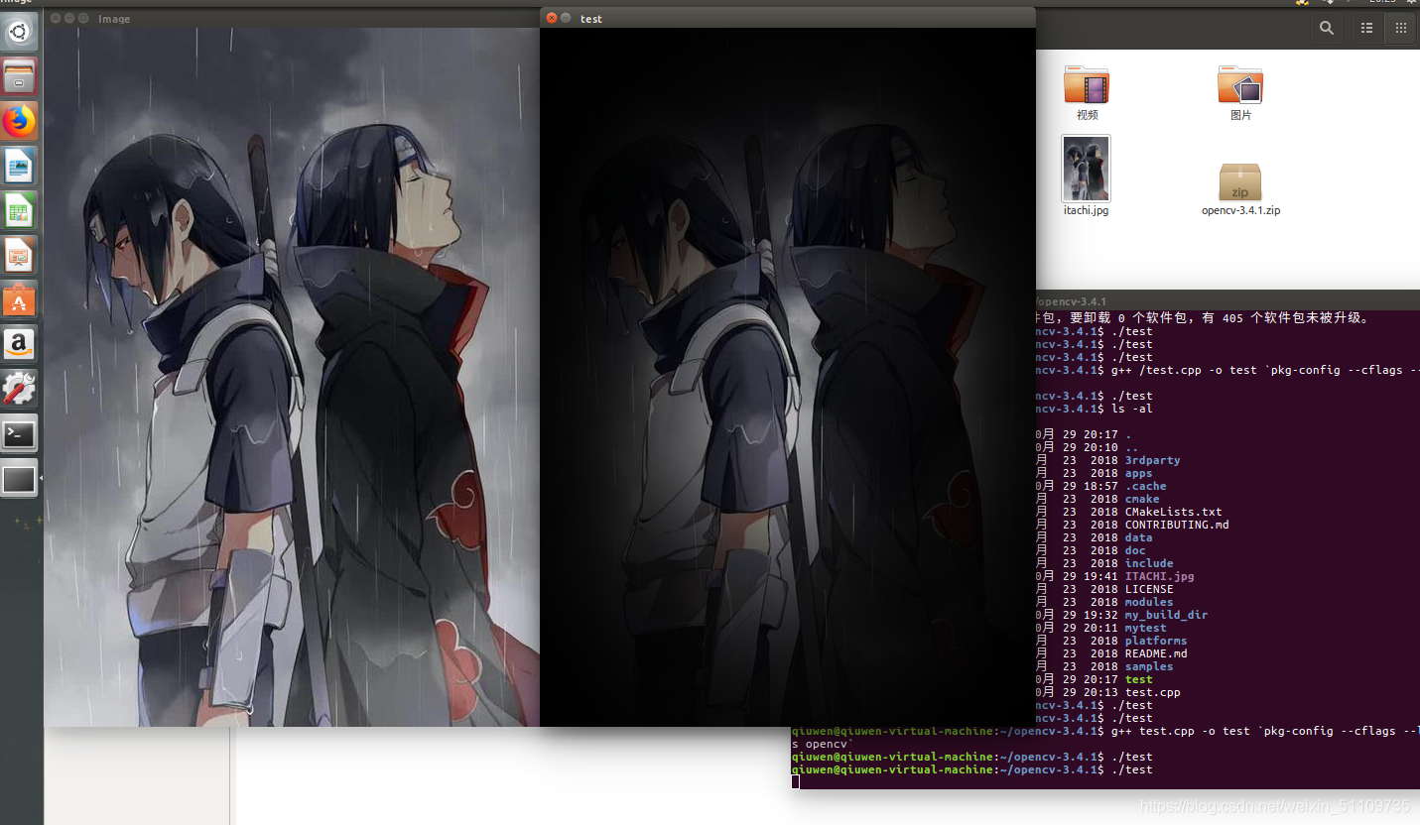Viewport: 1420px width, 825px height.
Task: Open System Settings from the dock
Action: pyautogui.click(x=19, y=389)
